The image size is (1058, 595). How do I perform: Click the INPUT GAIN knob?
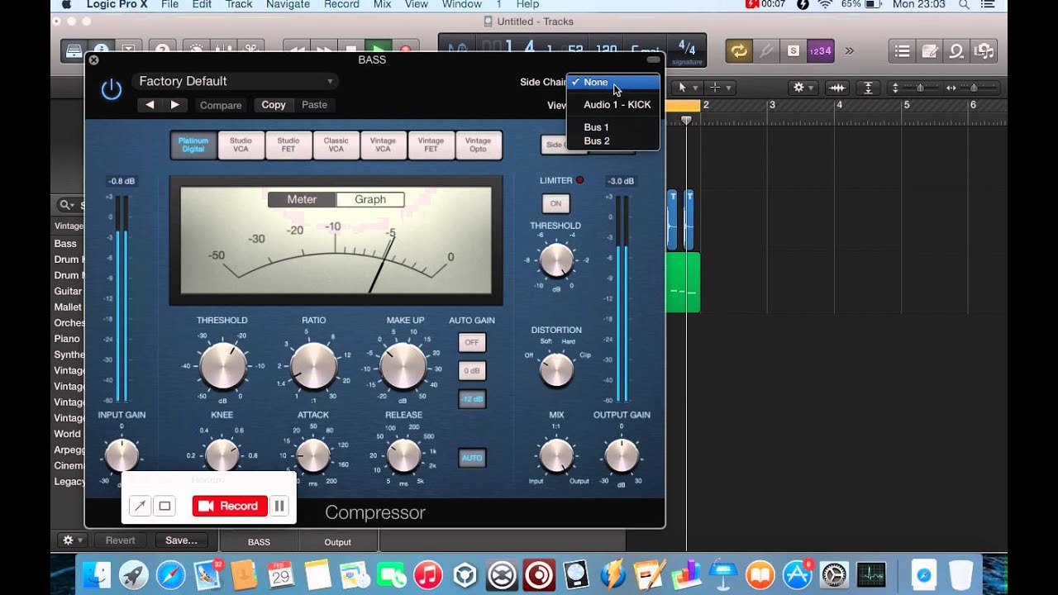point(122,455)
